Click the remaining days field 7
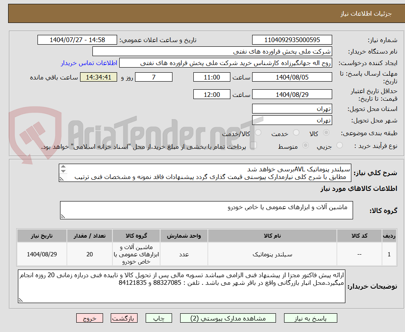The image size is (405, 332). coord(154,77)
